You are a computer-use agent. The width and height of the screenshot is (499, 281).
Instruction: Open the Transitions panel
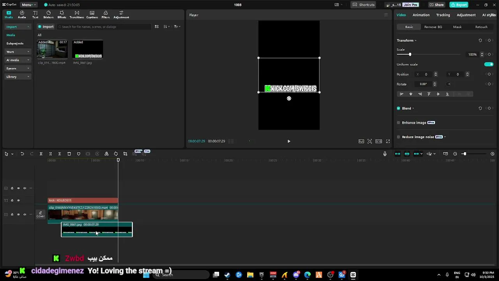point(76,15)
